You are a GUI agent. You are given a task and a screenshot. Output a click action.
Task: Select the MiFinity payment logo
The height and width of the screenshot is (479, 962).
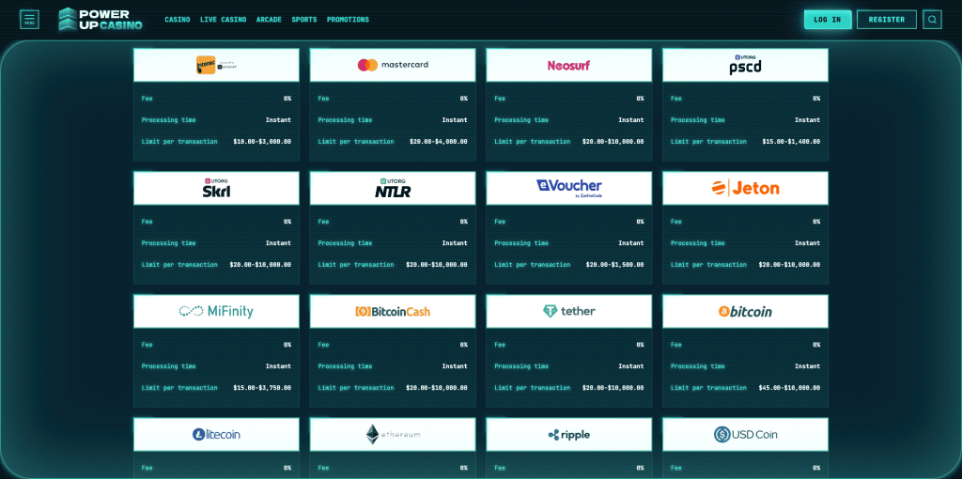(x=217, y=312)
